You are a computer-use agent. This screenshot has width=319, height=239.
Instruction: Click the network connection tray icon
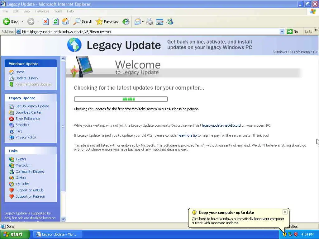point(290,234)
